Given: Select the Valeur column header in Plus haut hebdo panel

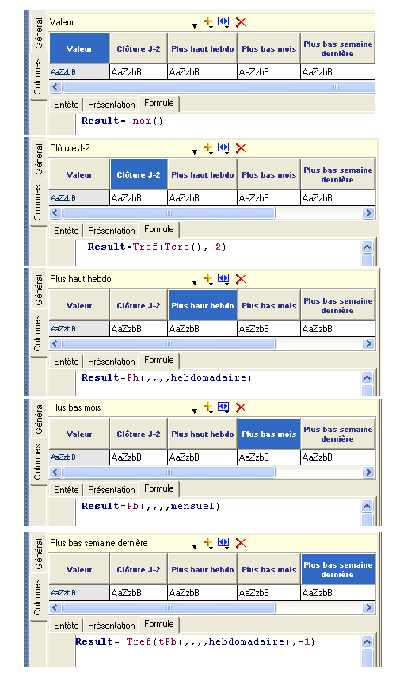Looking at the screenshot, I should 79,305.
